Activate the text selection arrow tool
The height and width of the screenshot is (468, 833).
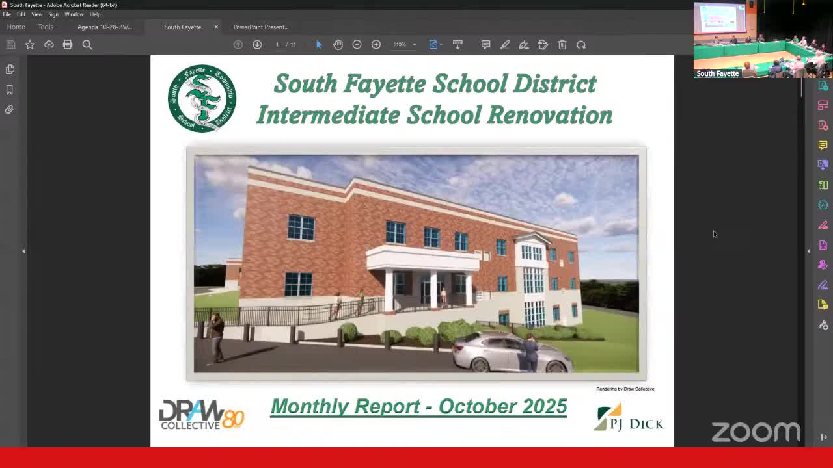[318, 44]
